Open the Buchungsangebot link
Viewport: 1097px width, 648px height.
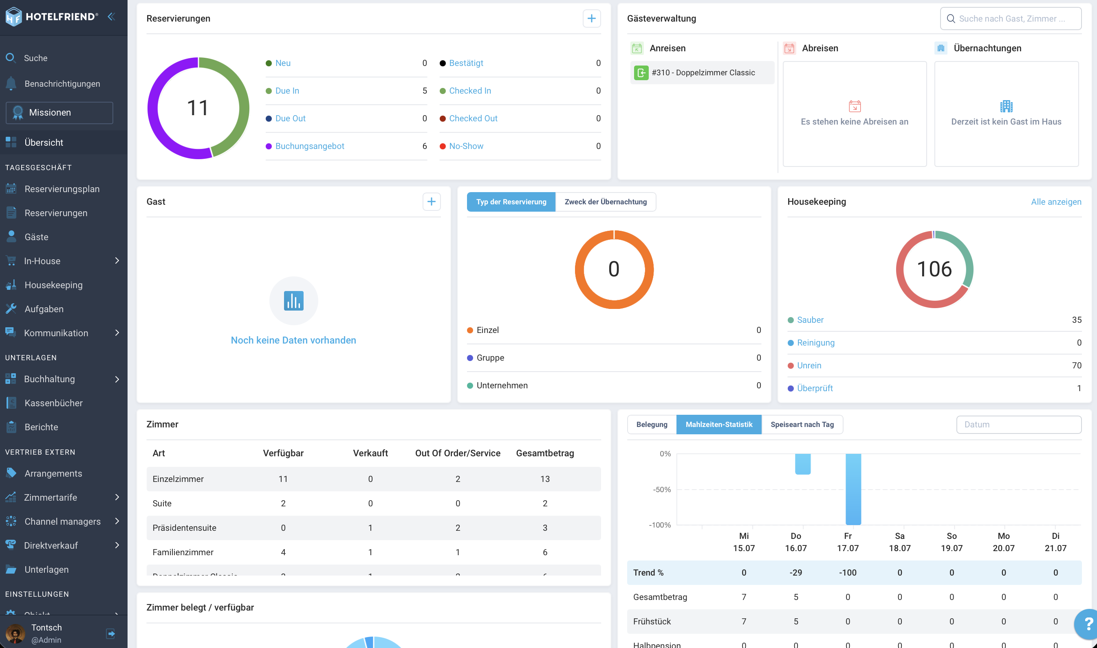309,146
